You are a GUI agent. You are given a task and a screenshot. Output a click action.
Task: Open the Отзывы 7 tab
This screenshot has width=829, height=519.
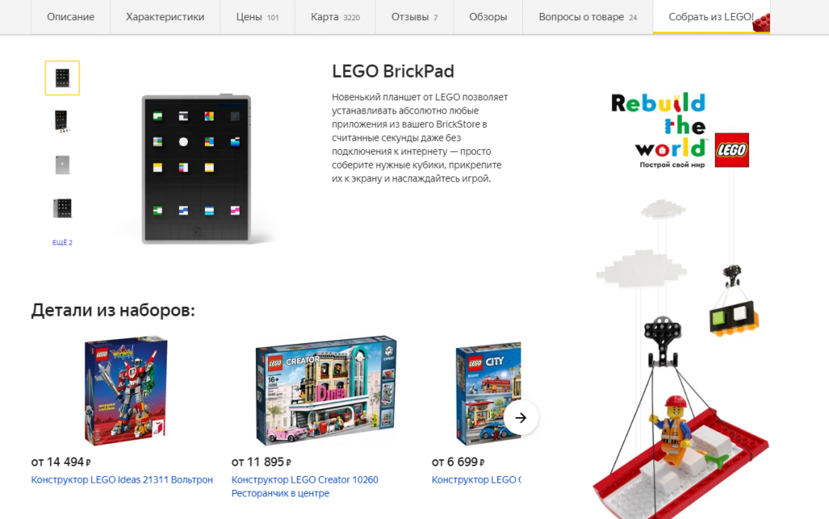pyautogui.click(x=414, y=17)
